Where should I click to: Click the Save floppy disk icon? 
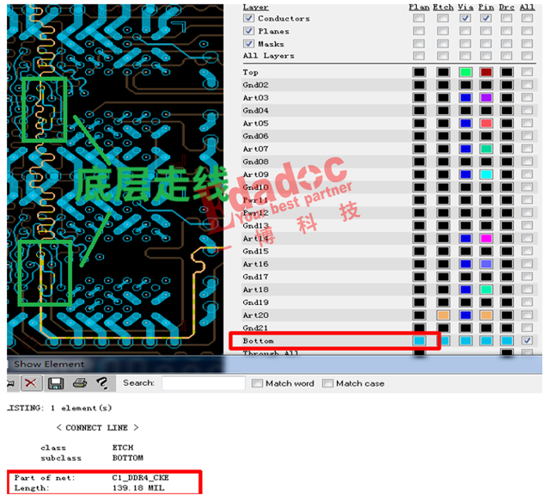56,382
